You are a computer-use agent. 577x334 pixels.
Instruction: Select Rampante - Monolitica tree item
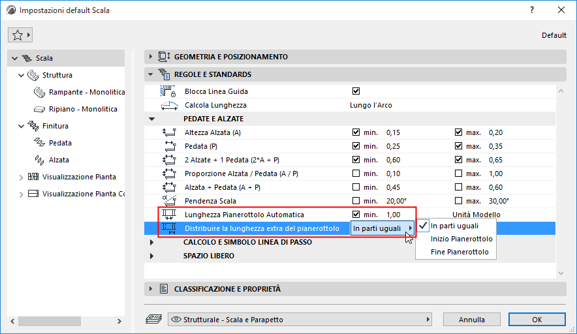tap(87, 92)
